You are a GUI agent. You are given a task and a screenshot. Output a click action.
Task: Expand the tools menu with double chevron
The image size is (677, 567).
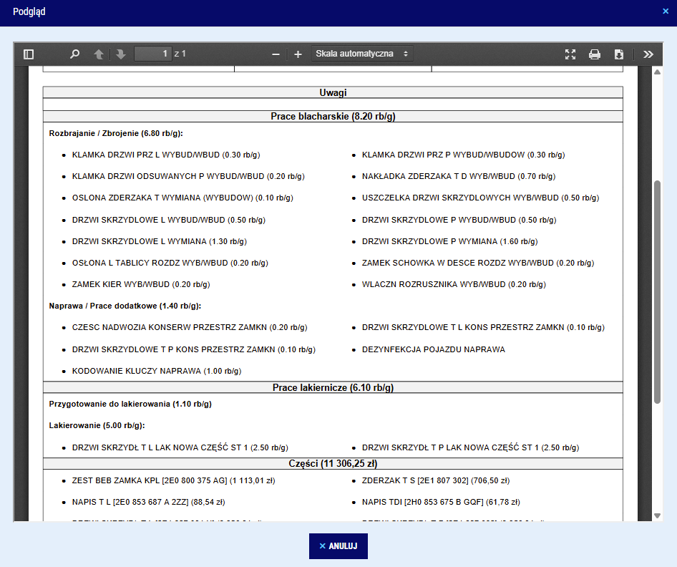648,54
